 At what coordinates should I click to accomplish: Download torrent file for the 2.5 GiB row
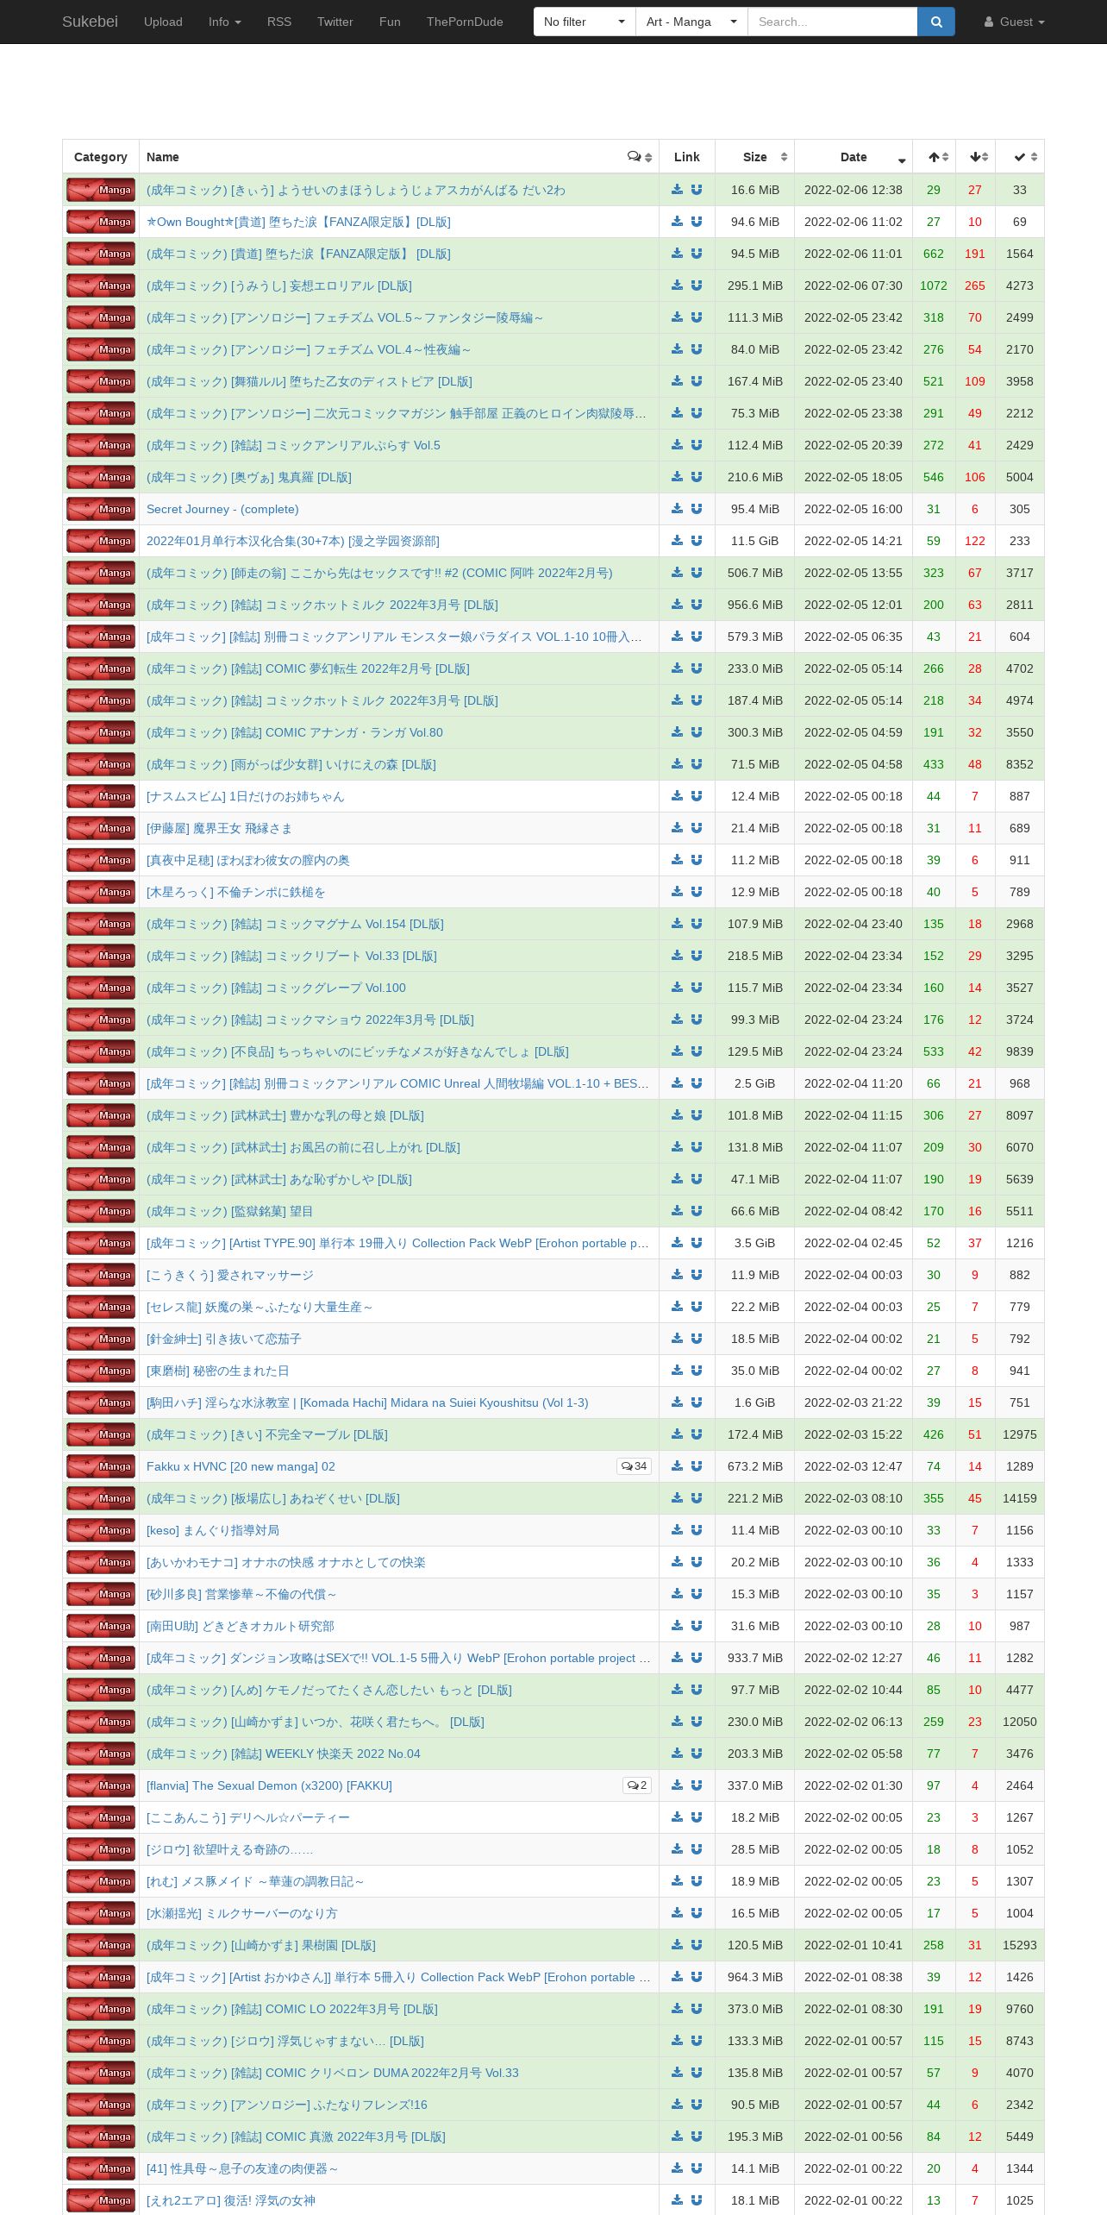677,1083
